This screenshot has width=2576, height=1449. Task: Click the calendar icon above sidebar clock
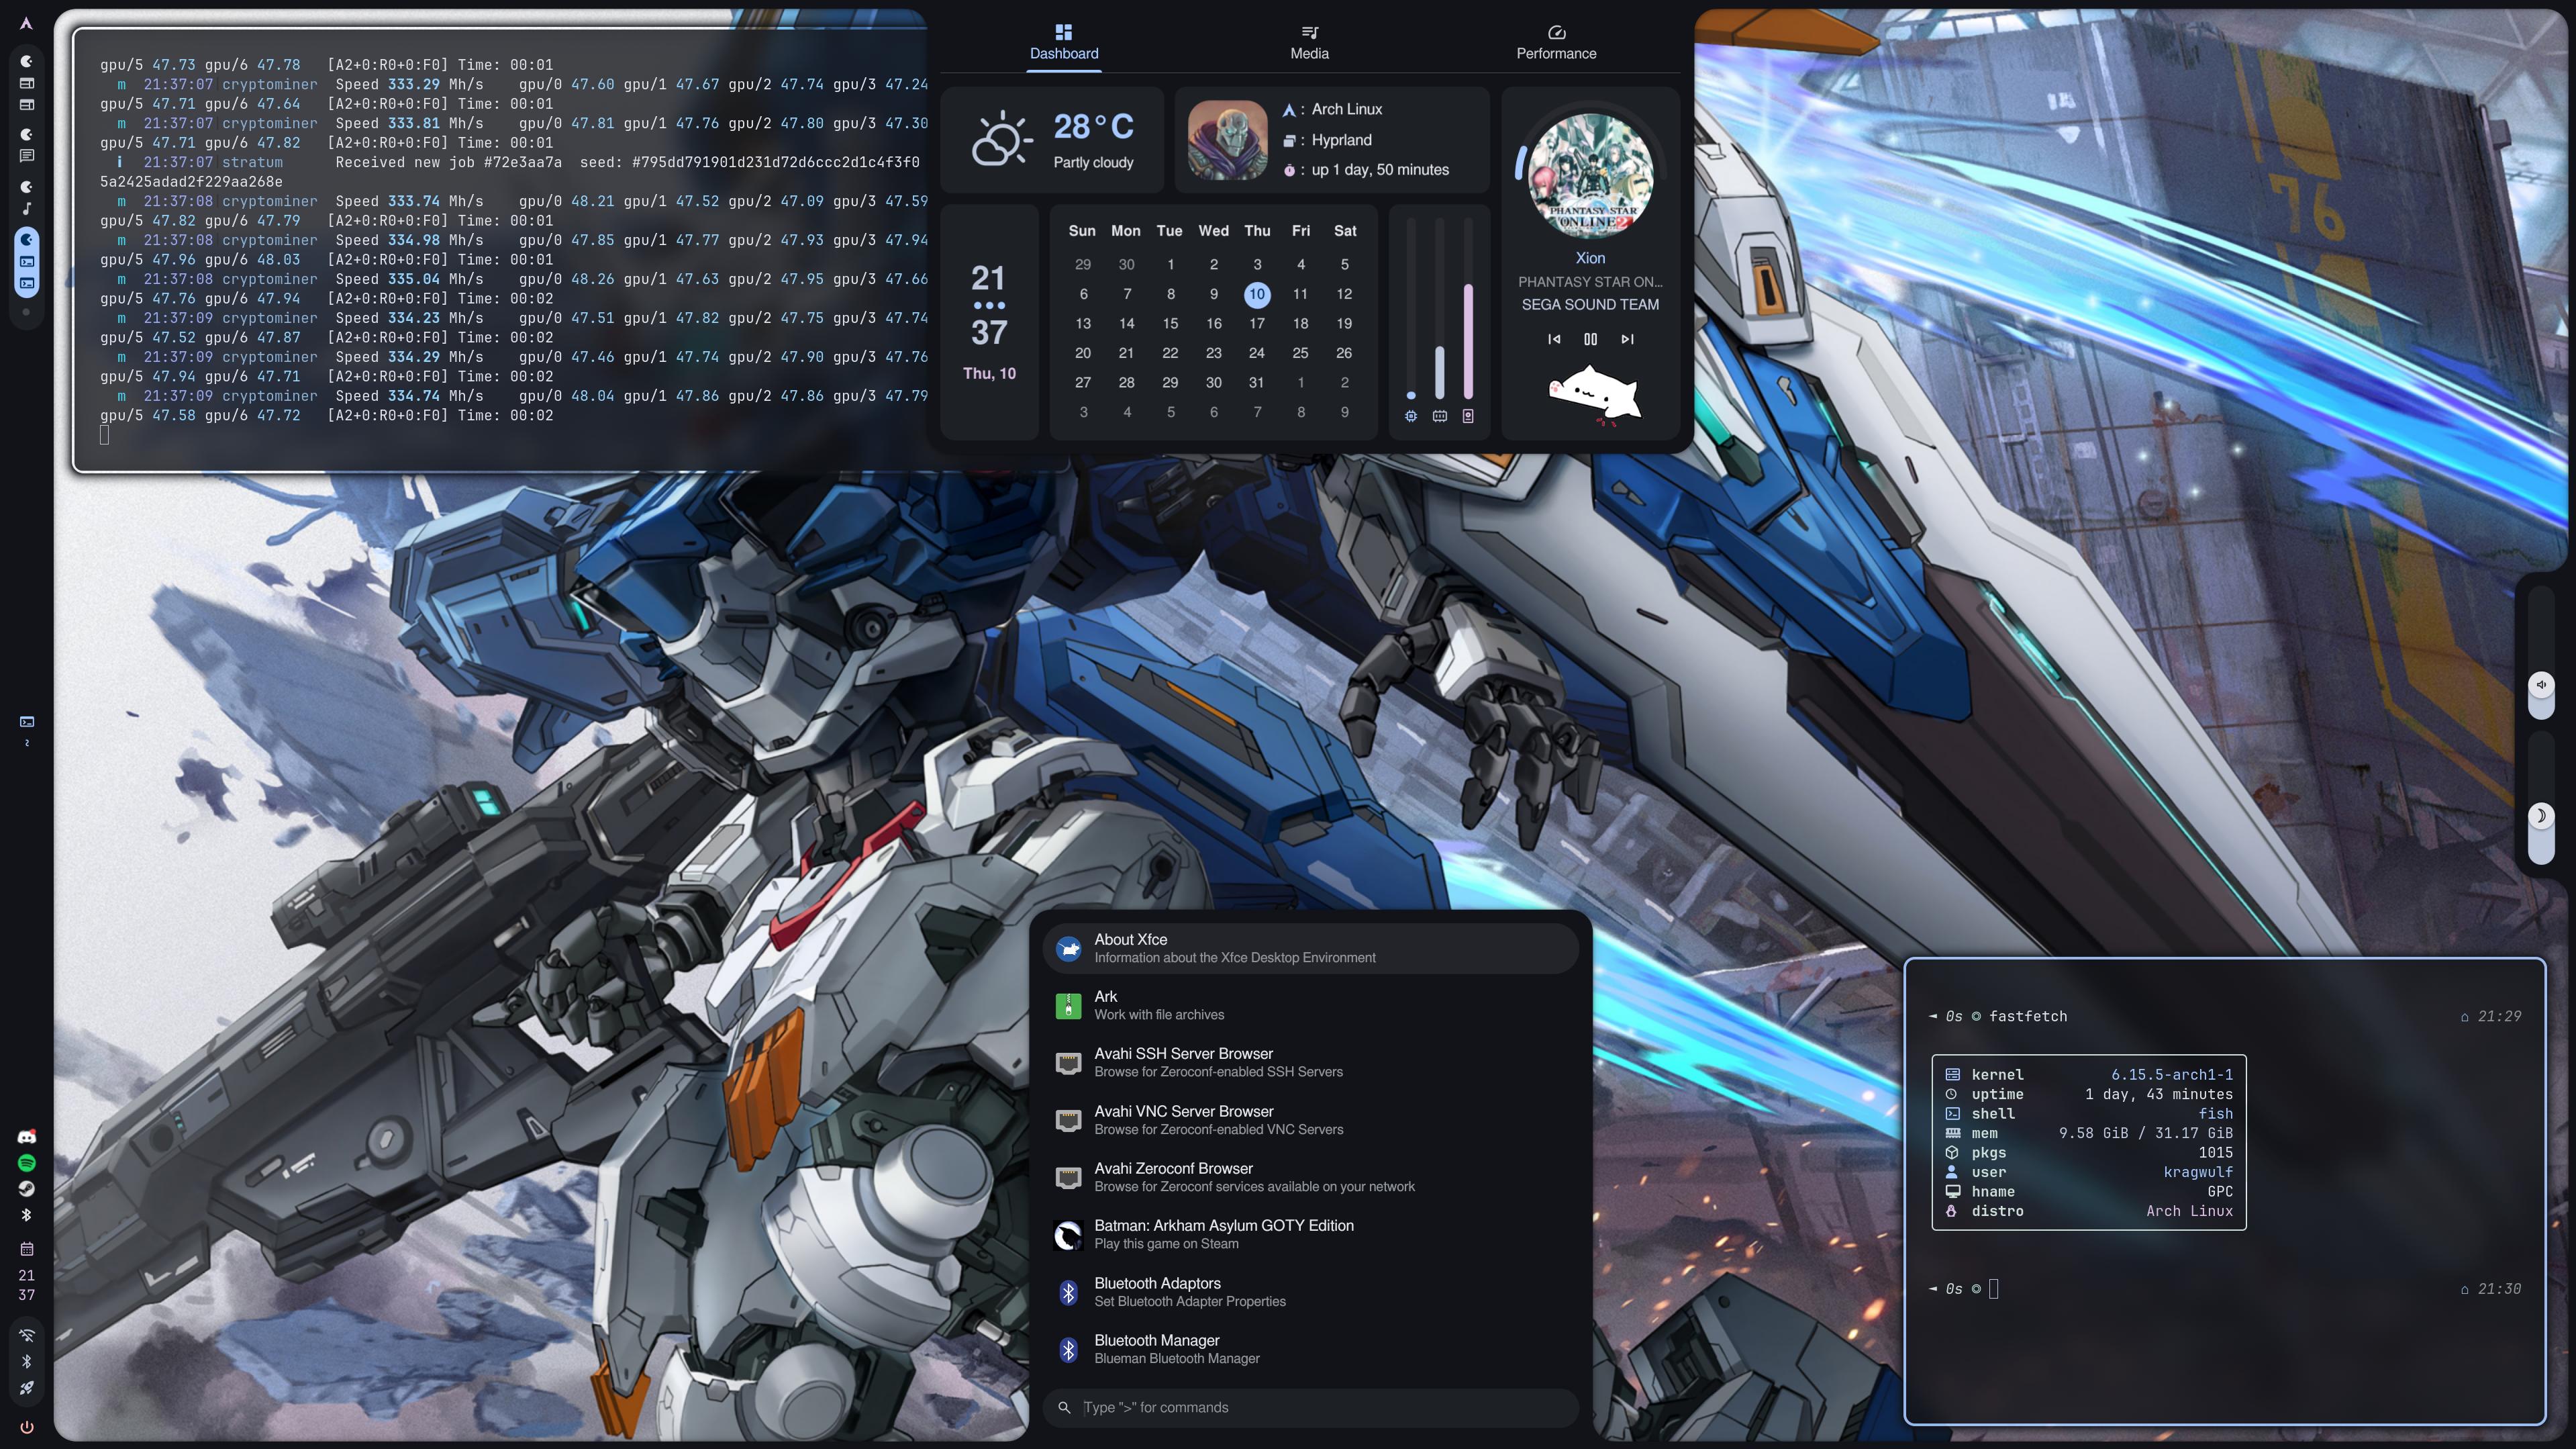[x=27, y=1249]
